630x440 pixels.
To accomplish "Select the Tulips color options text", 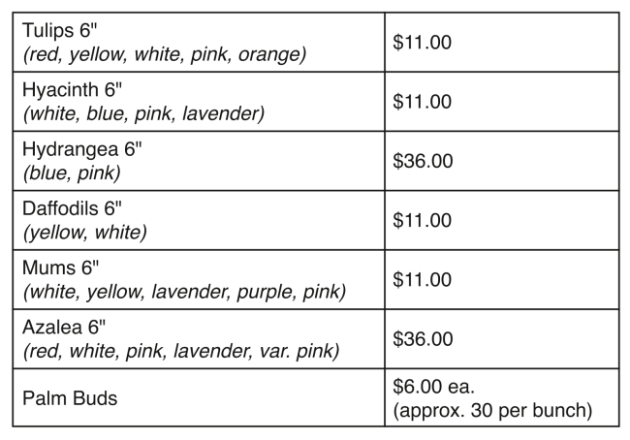I will pyautogui.click(x=164, y=54).
